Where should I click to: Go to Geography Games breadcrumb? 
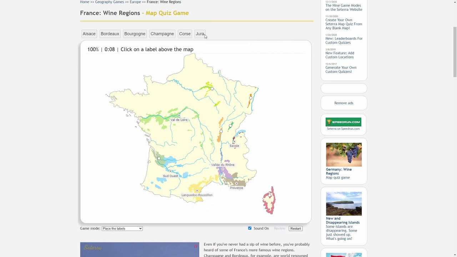point(109,2)
